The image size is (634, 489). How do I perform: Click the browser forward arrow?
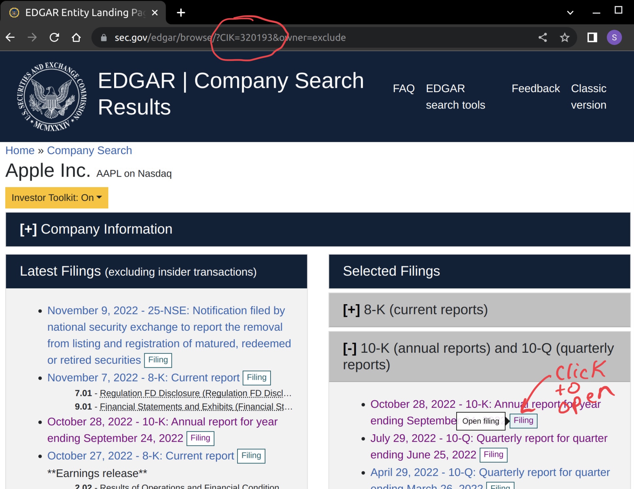[32, 37]
